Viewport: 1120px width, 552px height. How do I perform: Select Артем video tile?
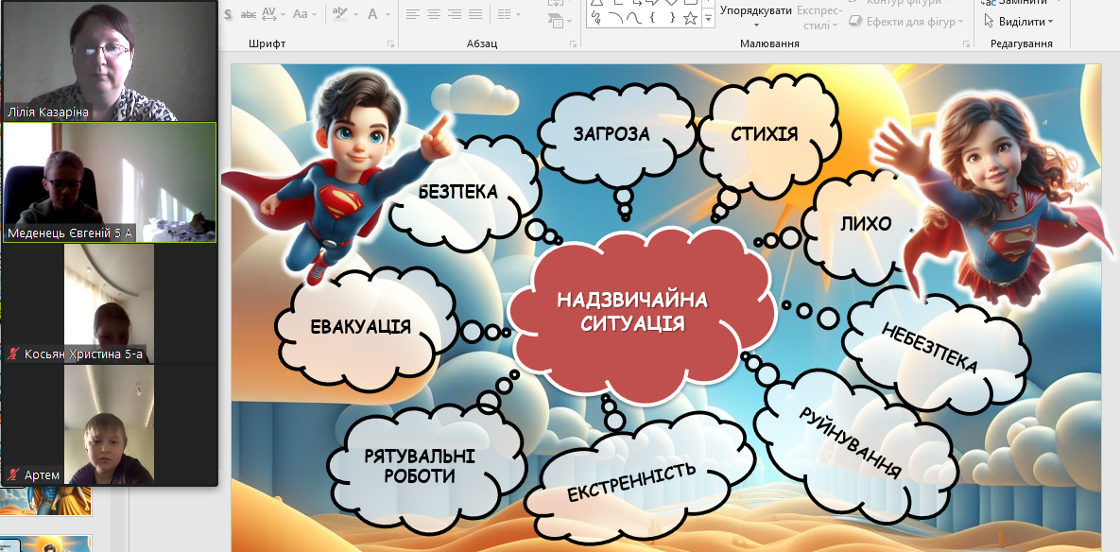pos(110,425)
